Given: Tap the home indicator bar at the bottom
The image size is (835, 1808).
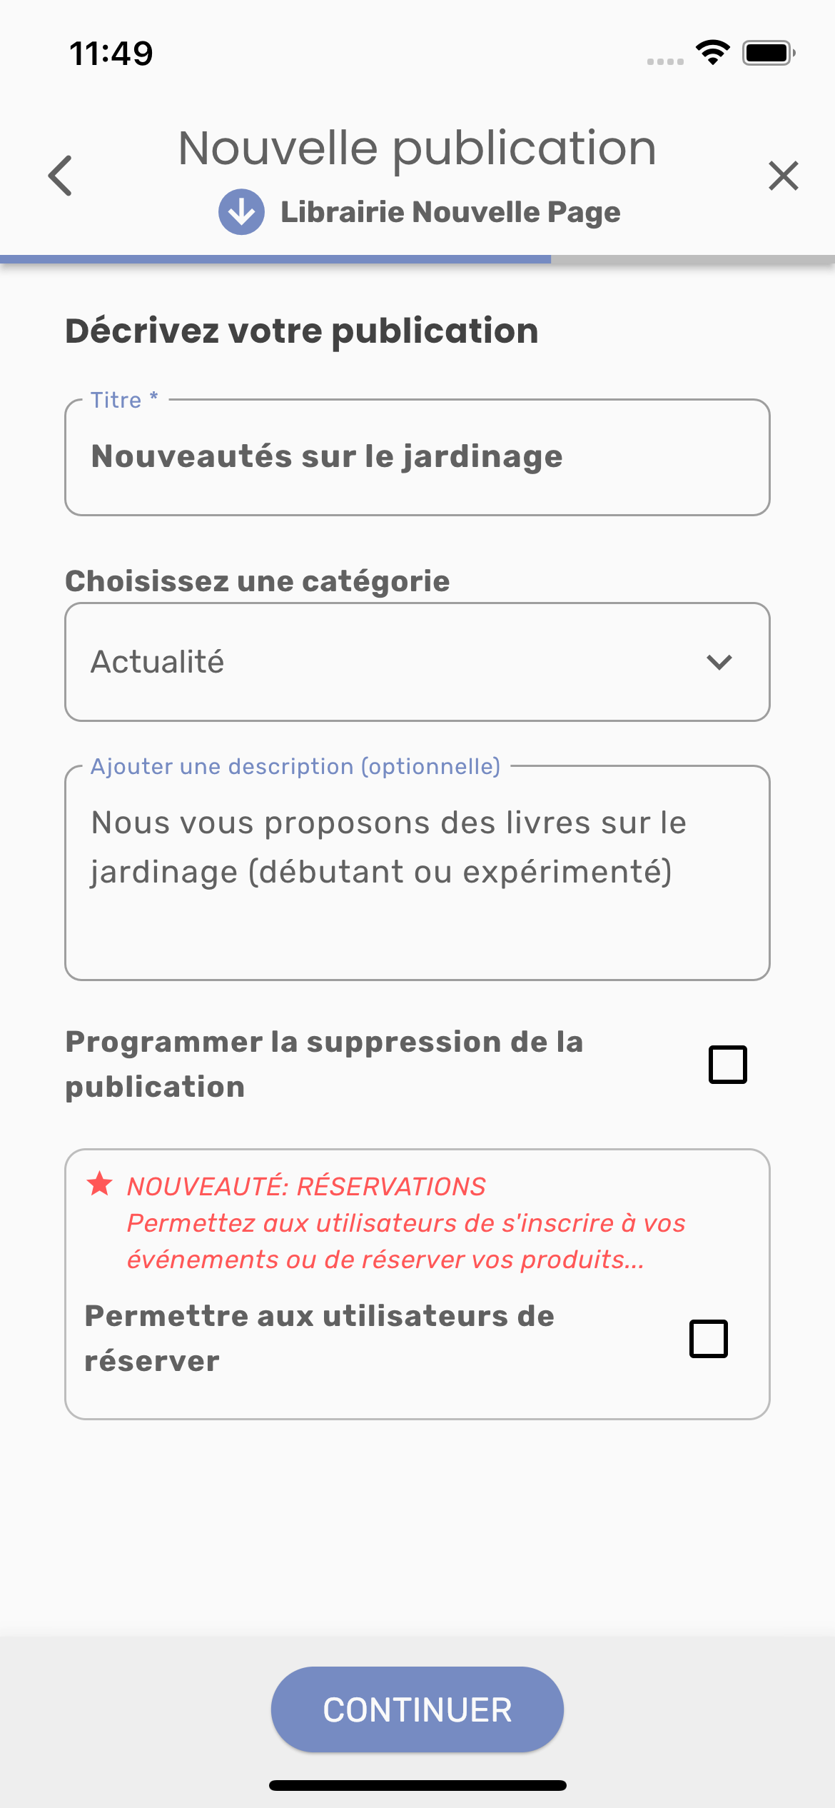Looking at the screenshot, I should (x=417, y=1786).
